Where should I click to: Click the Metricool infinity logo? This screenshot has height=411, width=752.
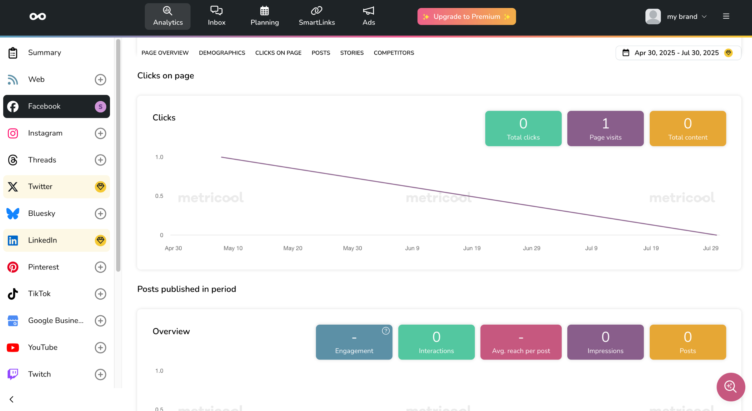point(38,16)
